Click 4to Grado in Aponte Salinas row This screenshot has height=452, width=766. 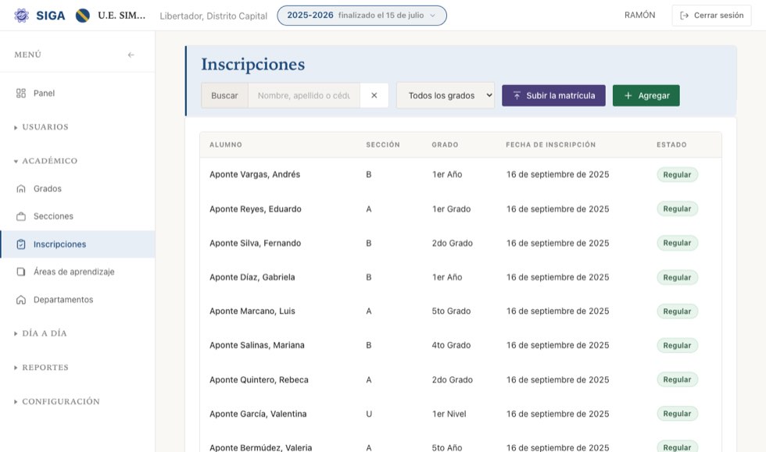[x=452, y=346]
